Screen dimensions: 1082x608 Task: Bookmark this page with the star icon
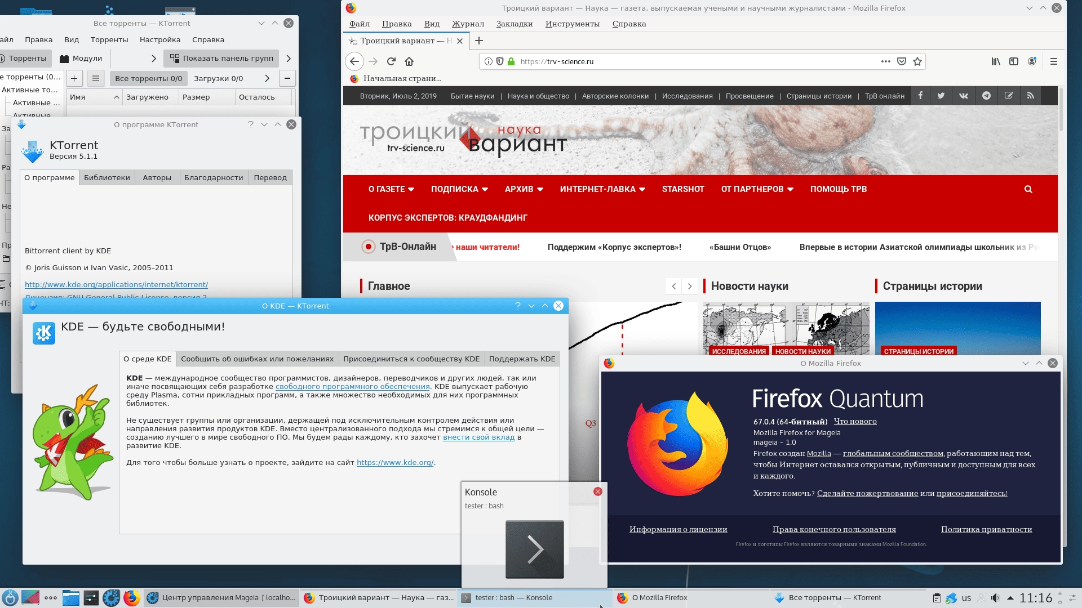pyautogui.click(x=917, y=61)
